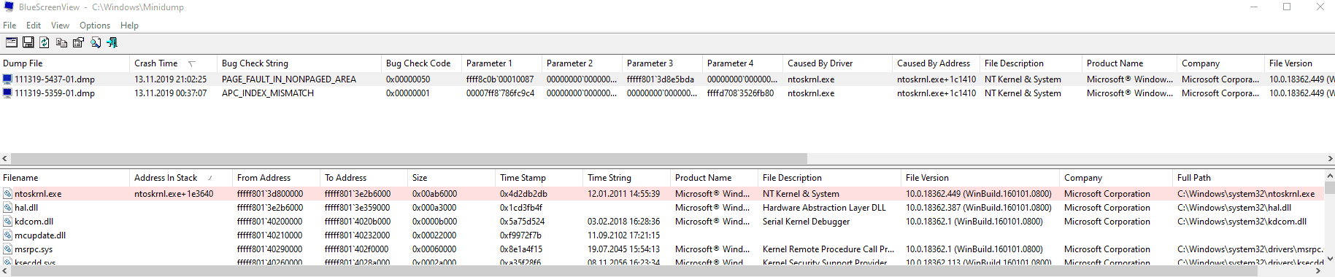Exit application with the door icon
Image resolution: width=1335 pixels, height=277 pixels.
(112, 42)
